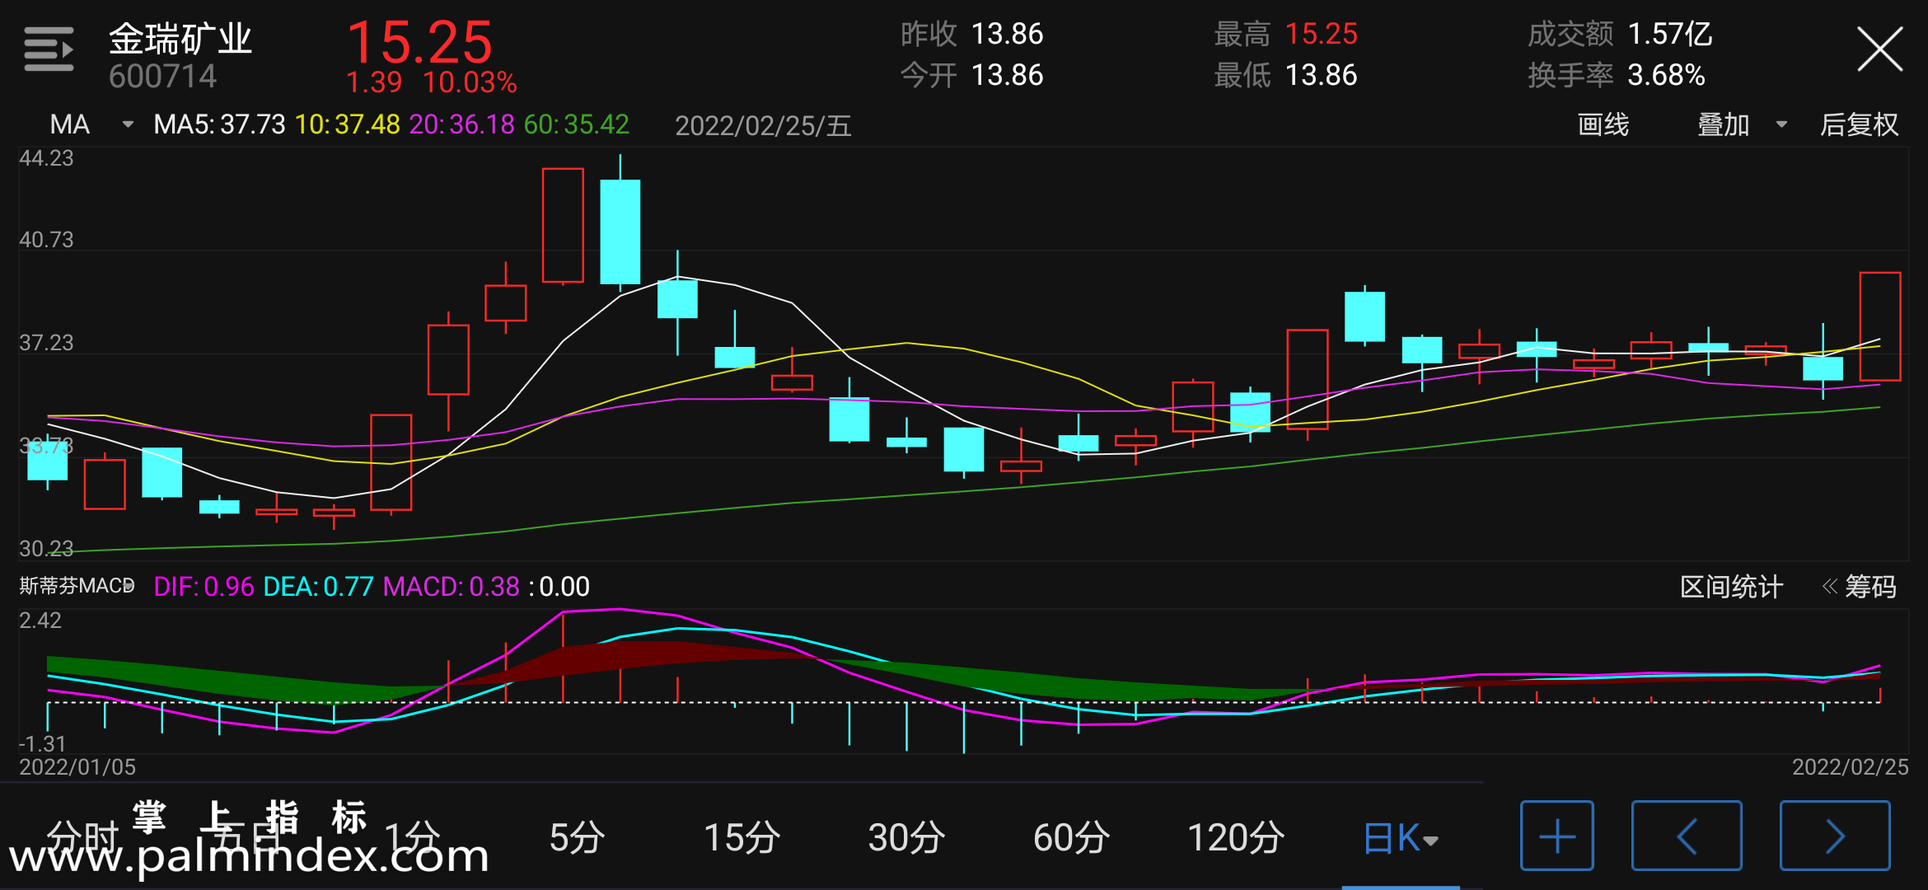Screen dimensions: 1928x890
Task: Switch to the 15分 timeframe tab
Action: coord(742,838)
